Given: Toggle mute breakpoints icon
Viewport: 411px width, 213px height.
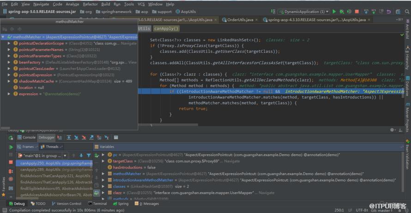Looking at the screenshot, I should (x=11, y=179).
